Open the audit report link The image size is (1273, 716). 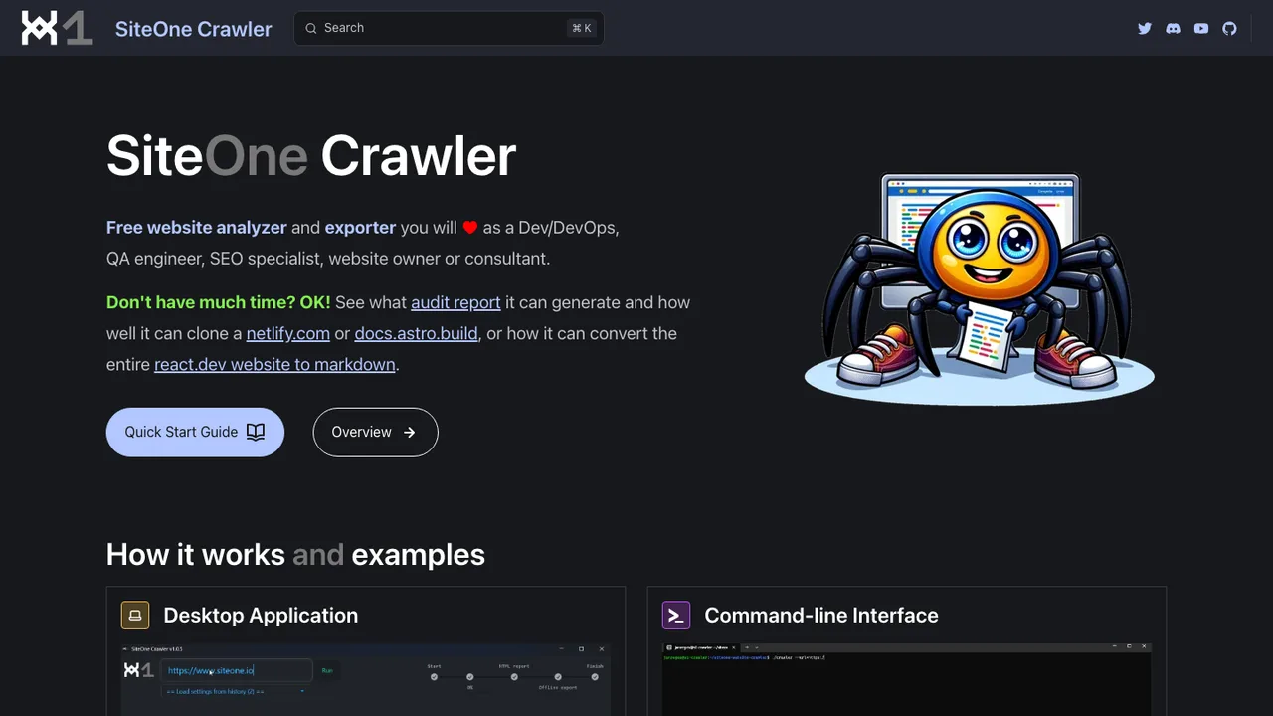[x=455, y=302]
